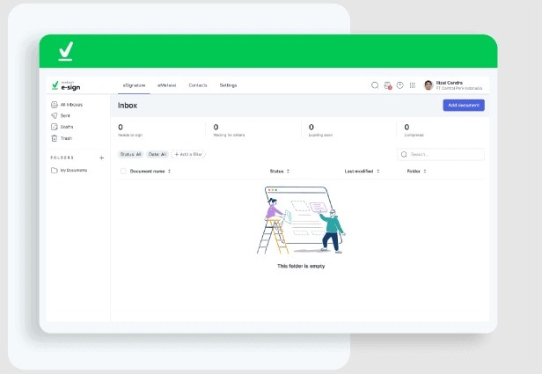Click the FOLDERS section label

62,158
